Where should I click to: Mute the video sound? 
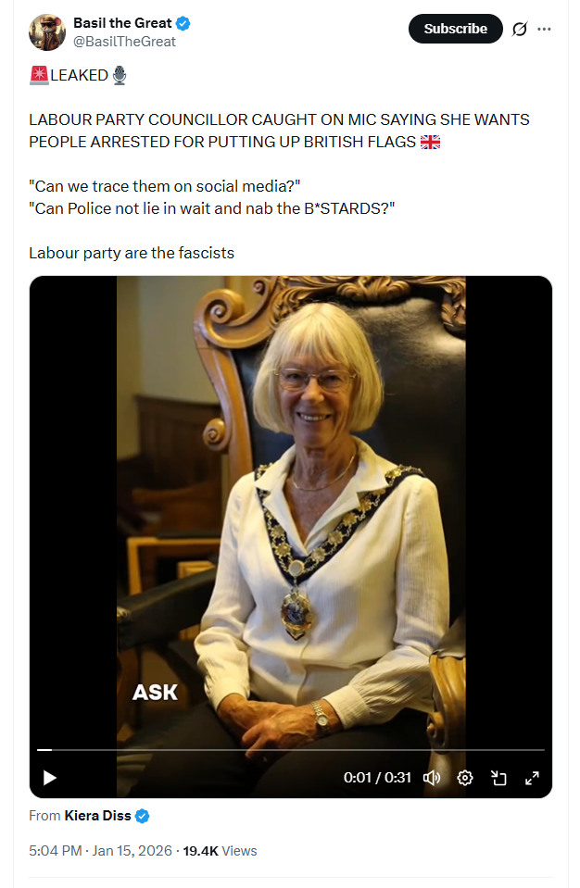tap(432, 778)
